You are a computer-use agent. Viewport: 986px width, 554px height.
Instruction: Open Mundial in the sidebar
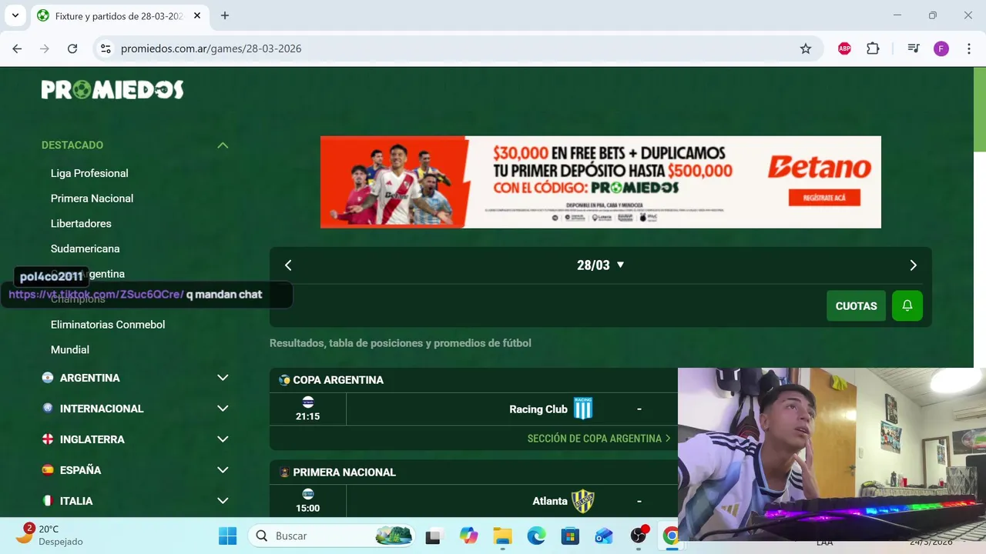pyautogui.click(x=70, y=350)
